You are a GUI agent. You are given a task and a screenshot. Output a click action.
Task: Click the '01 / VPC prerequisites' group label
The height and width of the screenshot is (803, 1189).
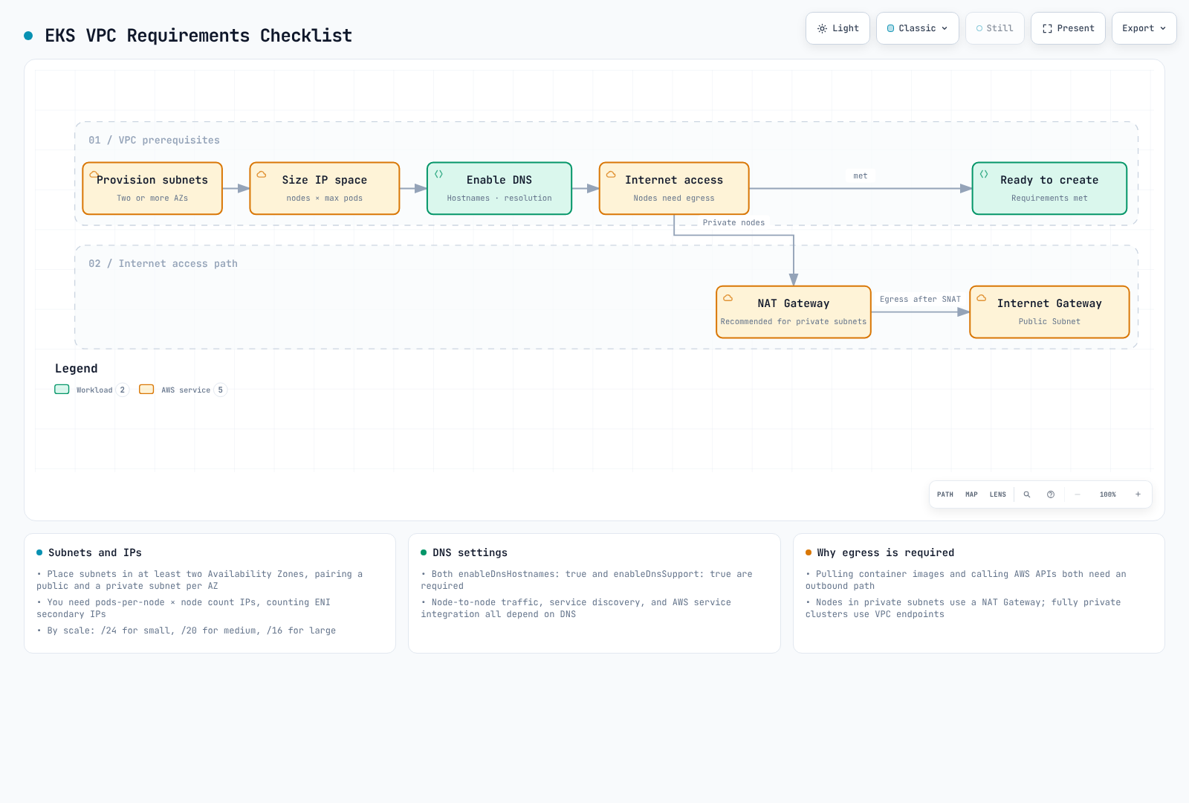[x=155, y=141]
